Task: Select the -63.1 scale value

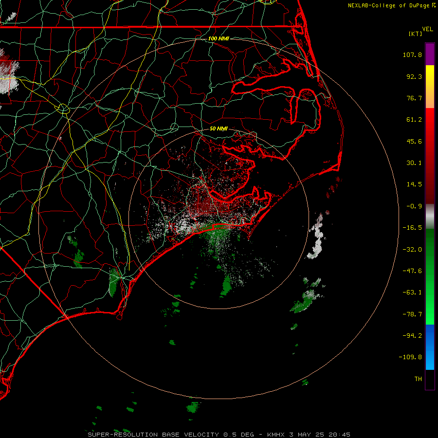Action: (412, 292)
